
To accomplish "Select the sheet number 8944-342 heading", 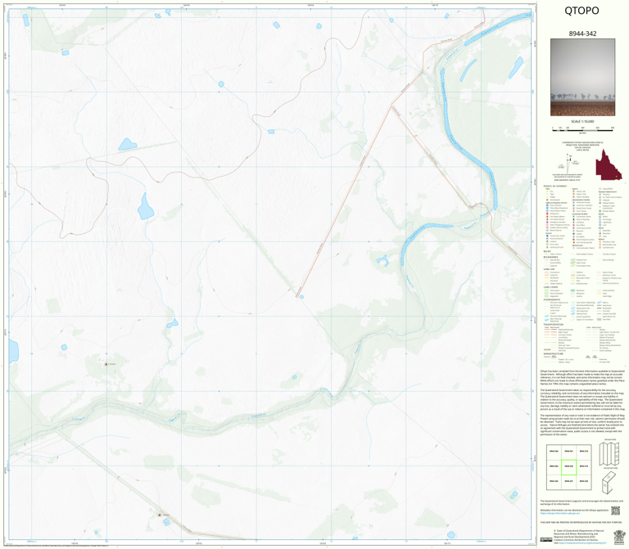I will coord(582,34).
